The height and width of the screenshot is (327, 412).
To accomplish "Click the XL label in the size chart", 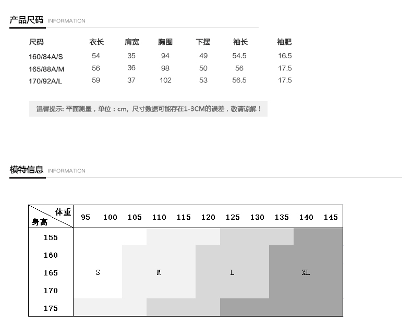I will click(306, 273).
